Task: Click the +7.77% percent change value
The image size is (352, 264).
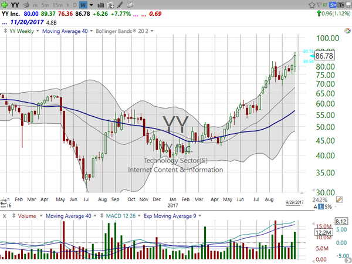Action: (x=121, y=13)
